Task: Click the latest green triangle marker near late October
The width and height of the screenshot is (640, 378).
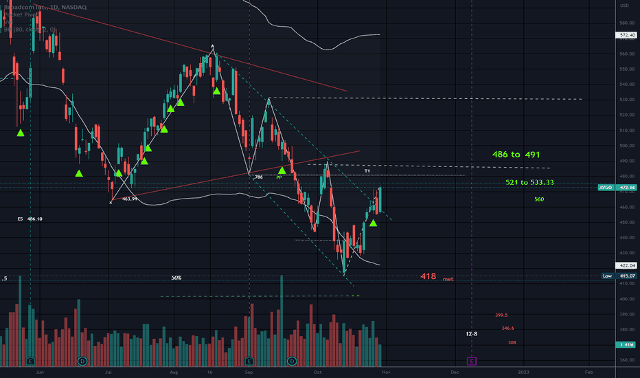Action: coord(373,223)
